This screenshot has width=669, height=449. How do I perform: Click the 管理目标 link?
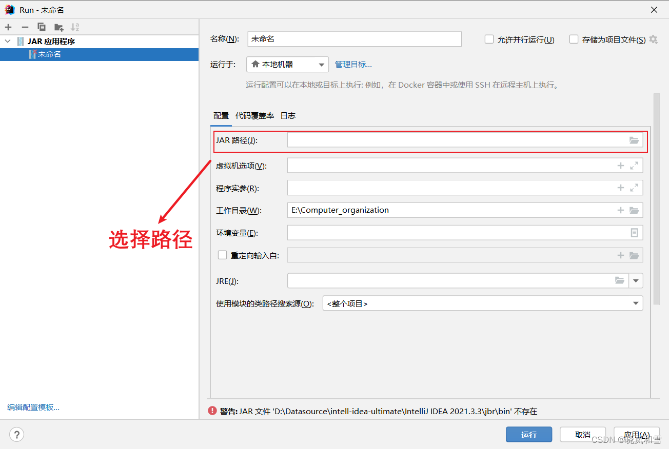pos(353,64)
